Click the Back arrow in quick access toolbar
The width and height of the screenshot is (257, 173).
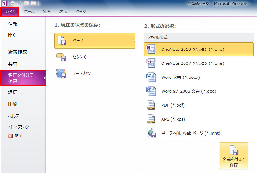coord(13,3)
